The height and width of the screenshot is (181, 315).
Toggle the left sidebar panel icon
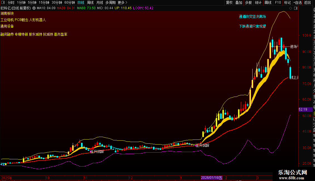[x=3, y=3]
